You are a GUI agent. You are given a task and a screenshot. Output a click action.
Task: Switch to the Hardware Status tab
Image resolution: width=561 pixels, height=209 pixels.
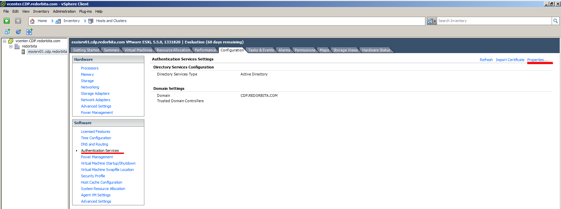click(376, 50)
